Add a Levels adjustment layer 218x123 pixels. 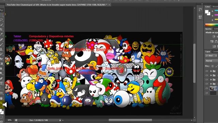217,37
